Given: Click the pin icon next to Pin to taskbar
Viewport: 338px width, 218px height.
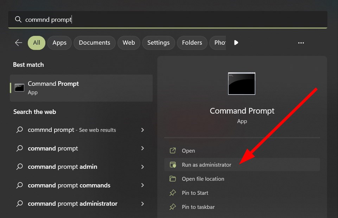Looking at the screenshot, I should (x=173, y=207).
